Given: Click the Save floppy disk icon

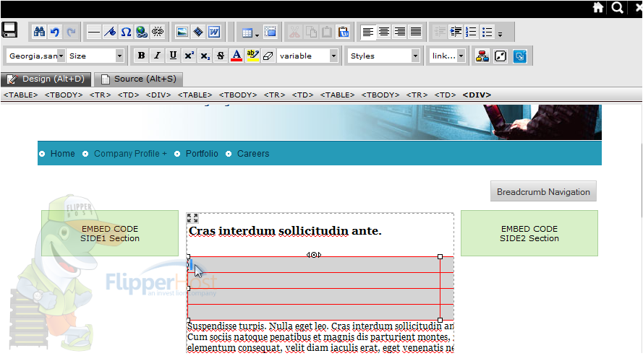Looking at the screenshot, I should pos(9,30).
